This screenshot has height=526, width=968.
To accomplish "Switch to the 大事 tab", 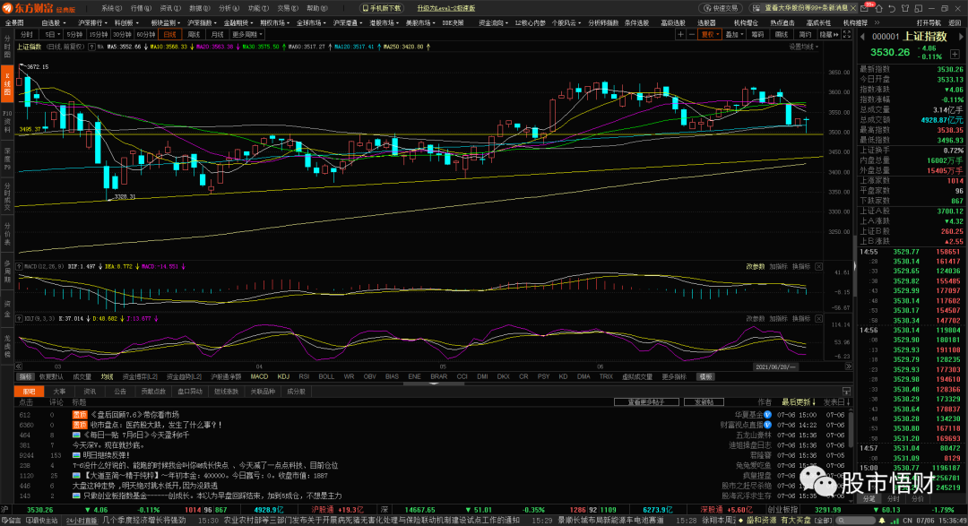I will click(x=59, y=392).
